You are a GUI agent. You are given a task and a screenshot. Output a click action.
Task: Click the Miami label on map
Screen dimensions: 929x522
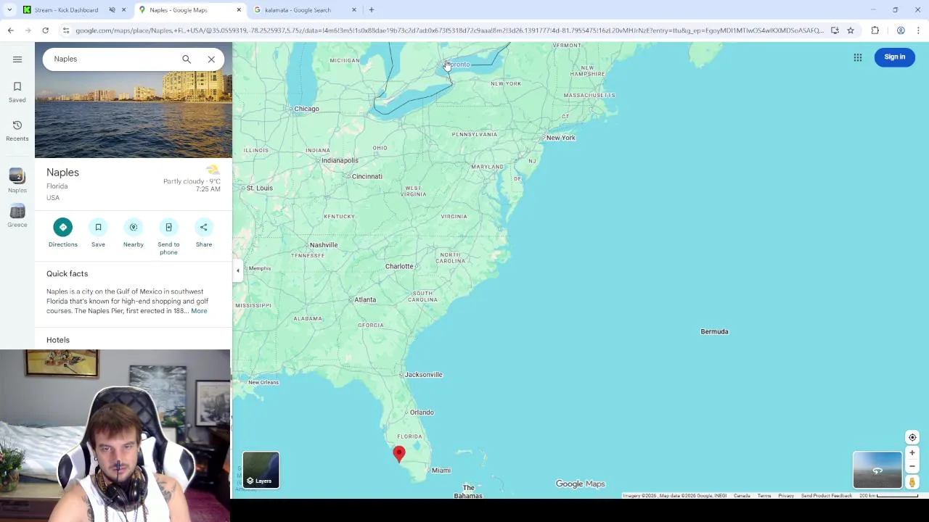coord(441,471)
